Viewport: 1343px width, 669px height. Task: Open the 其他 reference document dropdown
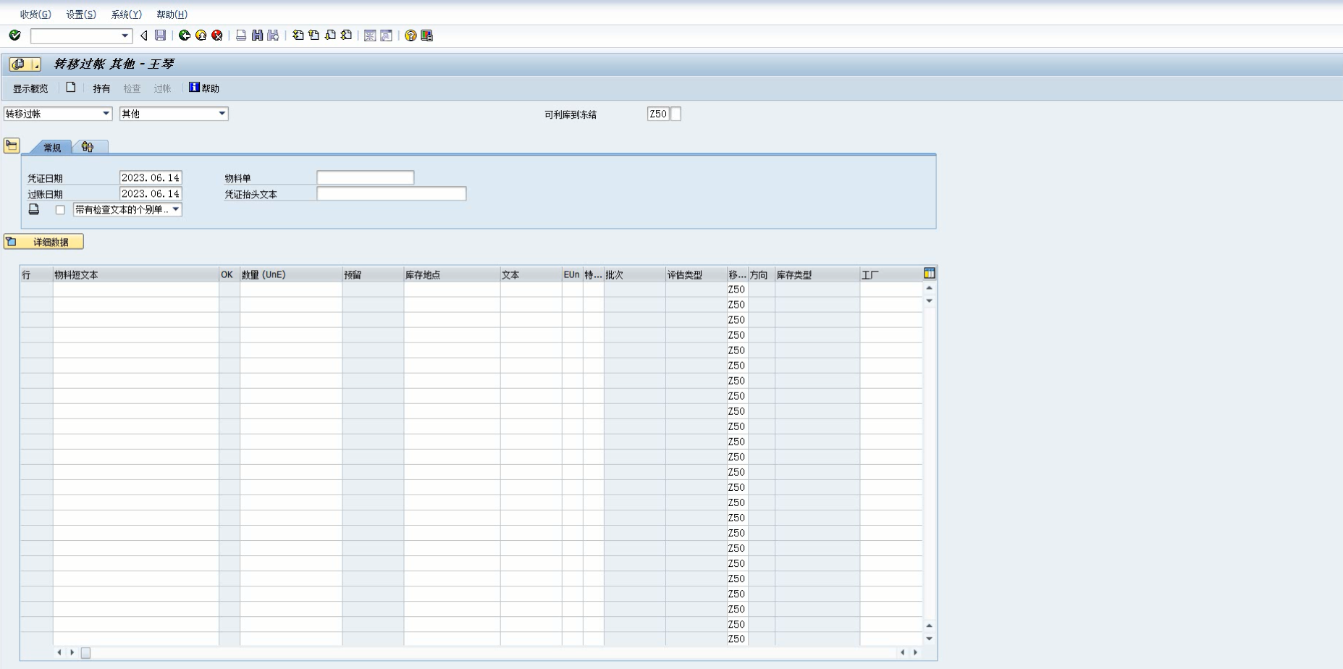tap(222, 114)
